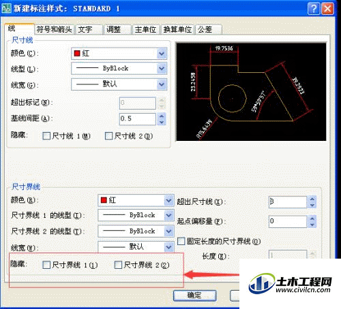Click red color swatch in dimension line color

click(x=77, y=54)
